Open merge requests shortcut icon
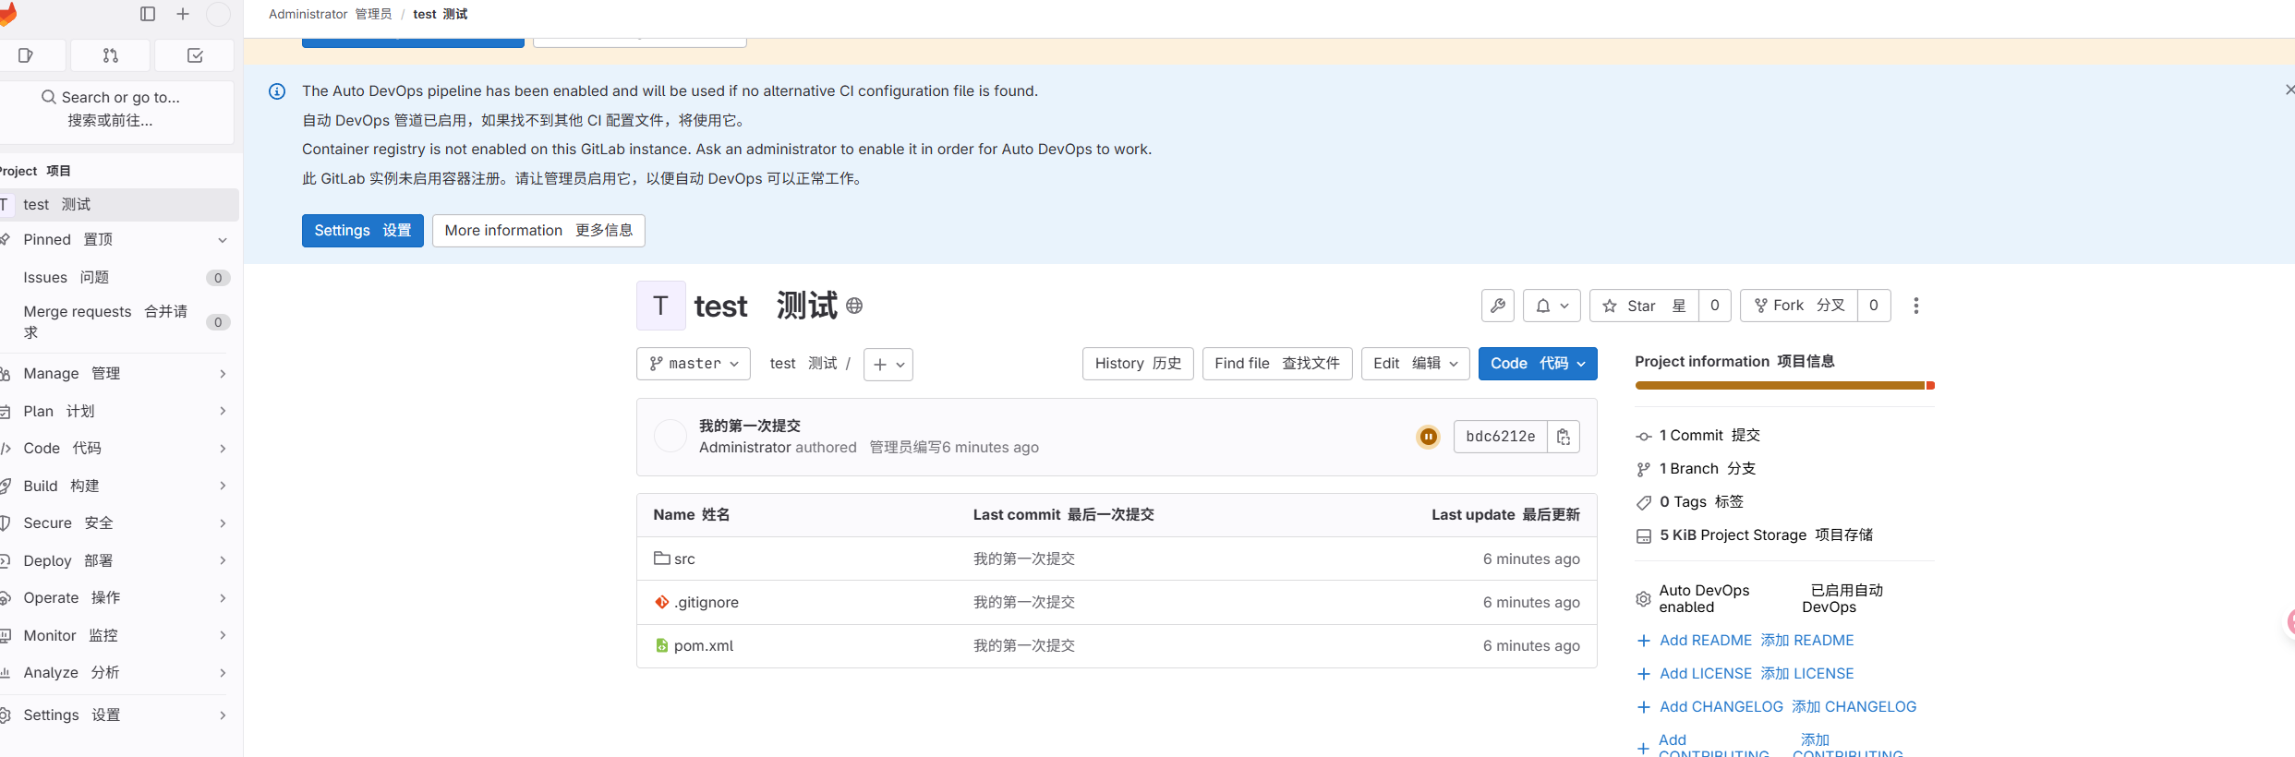 110,55
